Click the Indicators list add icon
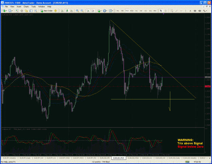212x164 pixels. 99,11
